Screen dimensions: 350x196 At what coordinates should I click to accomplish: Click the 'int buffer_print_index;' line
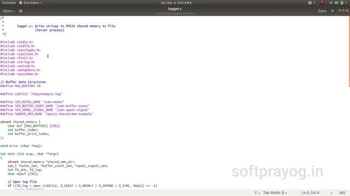point(28,134)
